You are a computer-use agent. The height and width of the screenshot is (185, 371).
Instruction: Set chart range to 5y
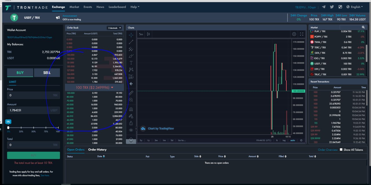pos(141,140)
